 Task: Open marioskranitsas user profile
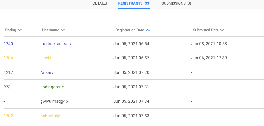[56, 44]
